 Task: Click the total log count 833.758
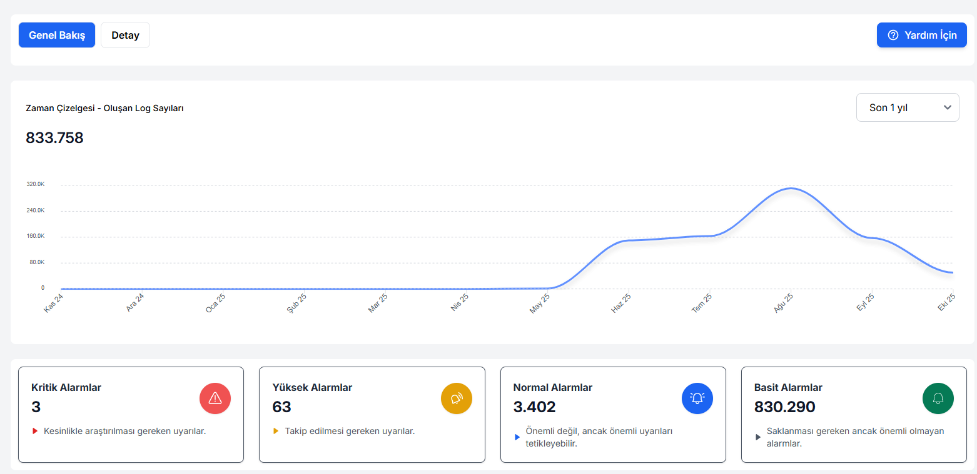coord(54,138)
